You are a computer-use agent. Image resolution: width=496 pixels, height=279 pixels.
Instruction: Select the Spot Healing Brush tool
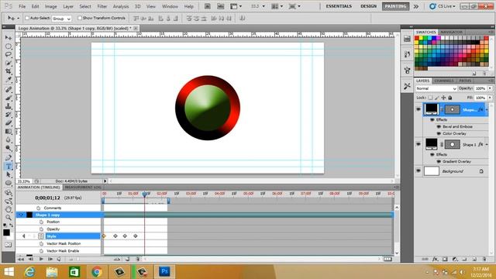9,90
